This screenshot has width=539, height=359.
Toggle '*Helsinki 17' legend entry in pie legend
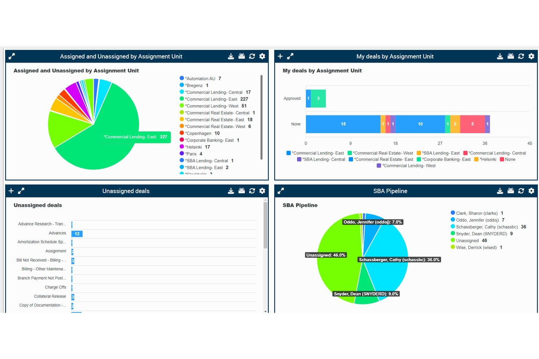195,147
